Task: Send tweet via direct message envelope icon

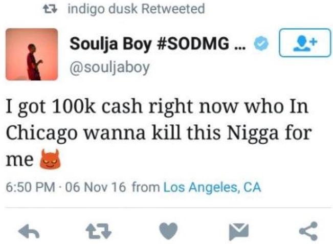Action: 239,232
